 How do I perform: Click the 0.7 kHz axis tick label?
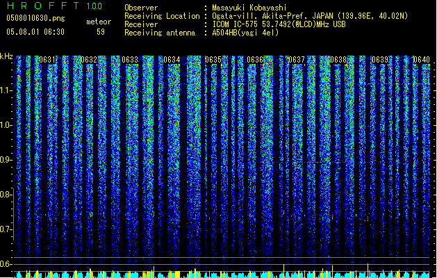[6, 229]
